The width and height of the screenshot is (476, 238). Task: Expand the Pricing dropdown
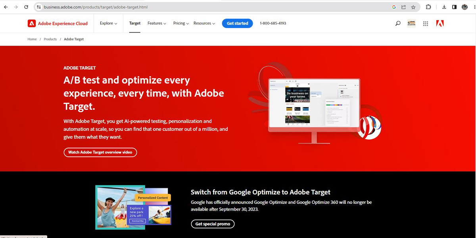coord(181,23)
